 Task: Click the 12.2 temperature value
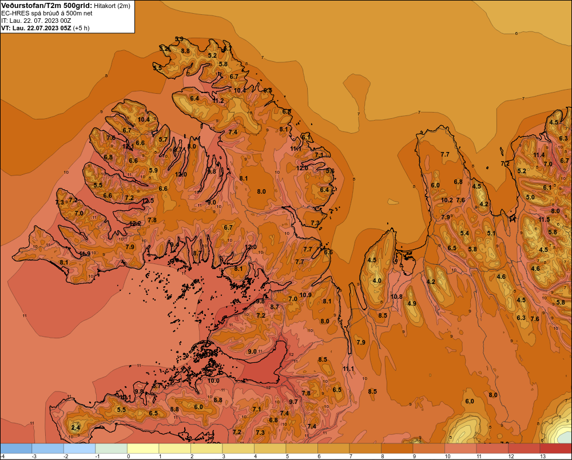pos(135,223)
